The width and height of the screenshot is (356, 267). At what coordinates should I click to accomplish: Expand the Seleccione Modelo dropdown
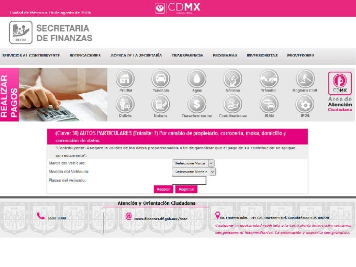click(194, 172)
